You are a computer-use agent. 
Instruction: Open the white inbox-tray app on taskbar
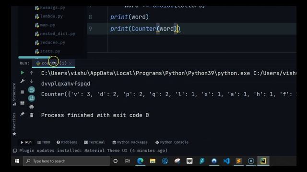[x=189, y=161]
